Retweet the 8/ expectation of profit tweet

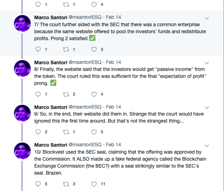66,94
